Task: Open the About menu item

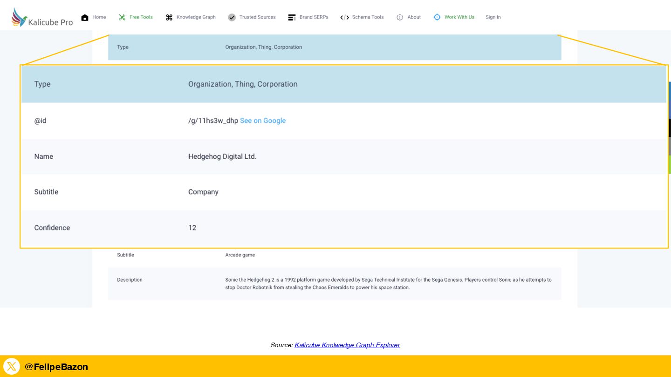Action: coord(414,17)
